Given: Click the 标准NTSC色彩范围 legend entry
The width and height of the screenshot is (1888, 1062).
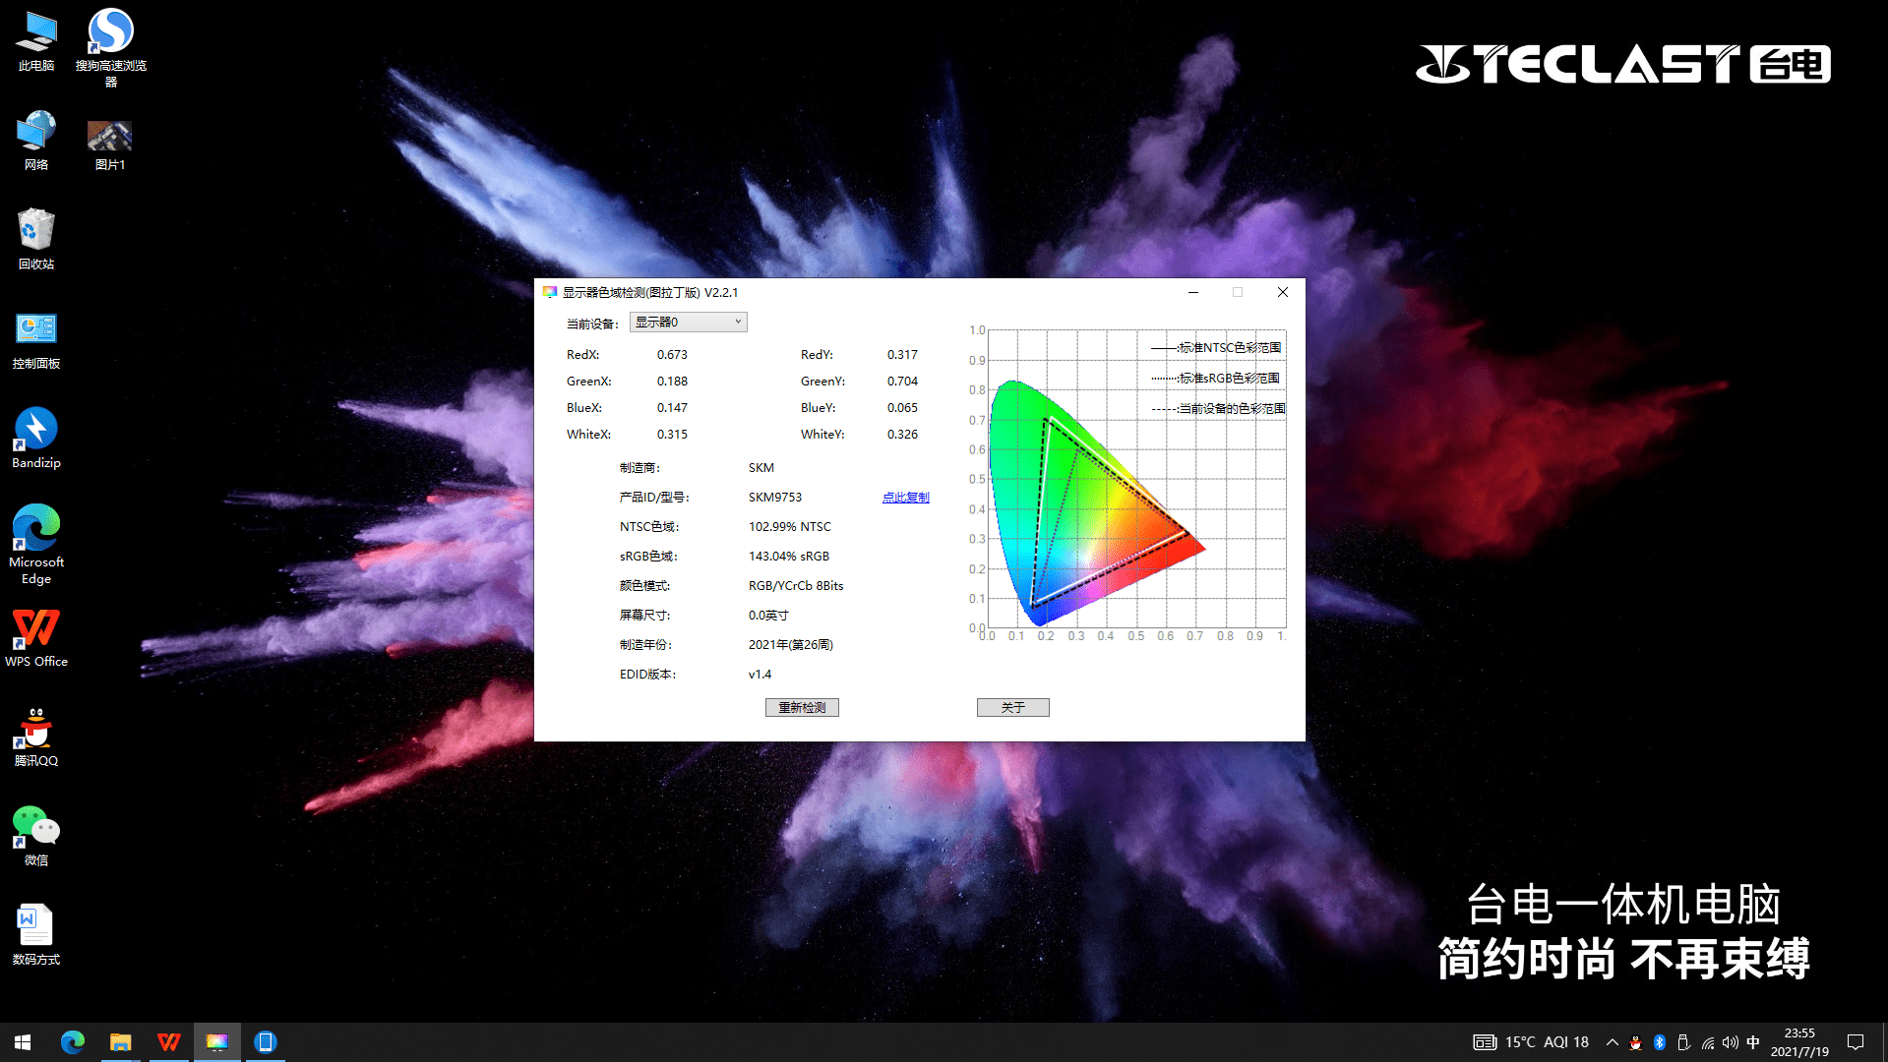Looking at the screenshot, I should click(x=1217, y=348).
